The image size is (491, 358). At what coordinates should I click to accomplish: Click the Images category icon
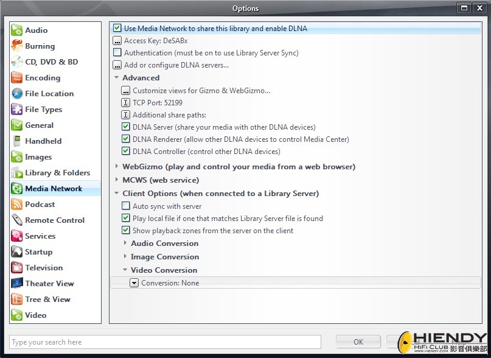tap(17, 156)
